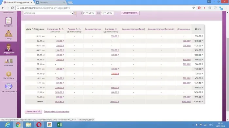Open Opera browser from taskbar
Image resolution: width=229 pixels, height=128 pixels.
[x=39, y=125]
